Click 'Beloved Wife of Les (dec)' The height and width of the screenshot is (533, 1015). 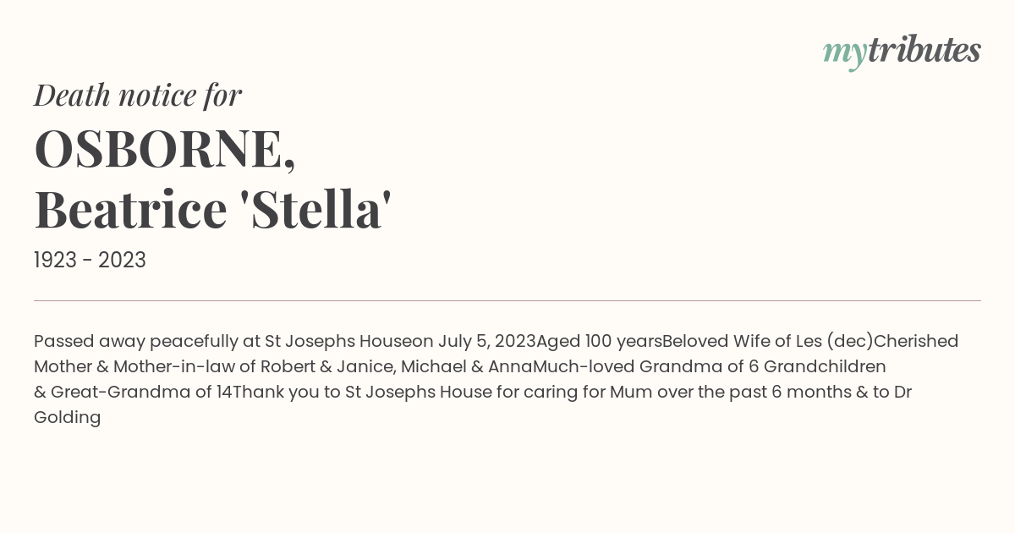[x=767, y=341]
